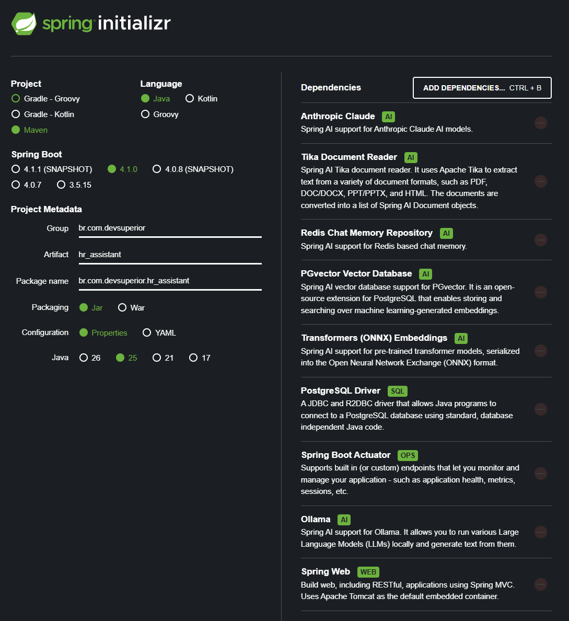Click the Package name field
This screenshot has width=569, height=621.
coord(170,281)
